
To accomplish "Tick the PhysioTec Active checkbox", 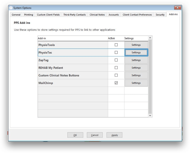I will [x=116, y=52].
